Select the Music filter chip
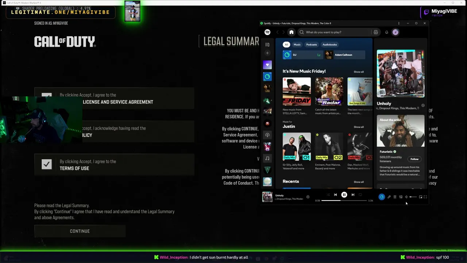The image size is (467, 263). click(297, 45)
